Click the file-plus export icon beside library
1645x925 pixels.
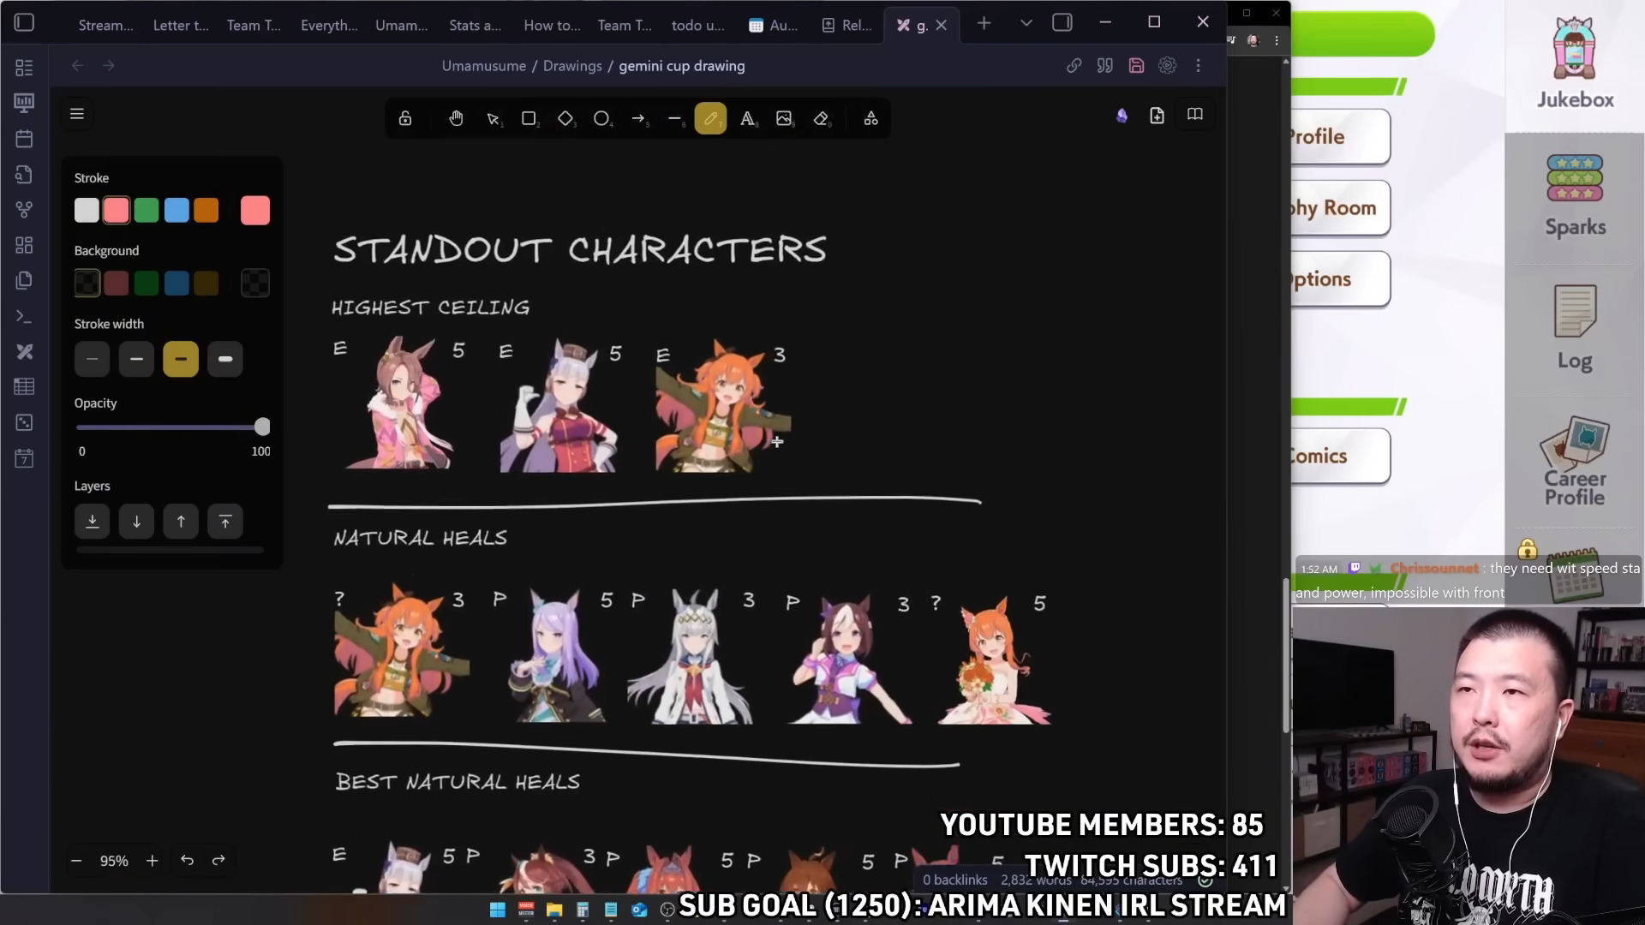click(x=1157, y=116)
